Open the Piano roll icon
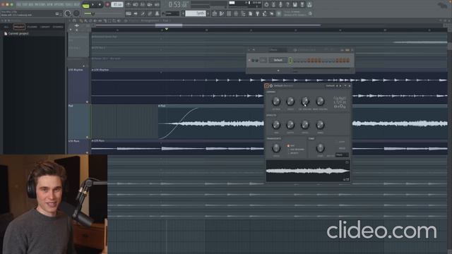This screenshot has width=452, height=254. pyautogui.click(x=222, y=13)
